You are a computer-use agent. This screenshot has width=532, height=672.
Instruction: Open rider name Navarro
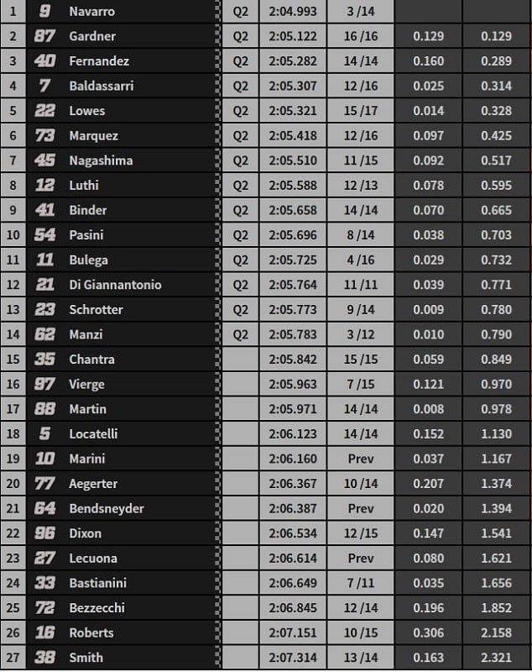[x=92, y=12]
